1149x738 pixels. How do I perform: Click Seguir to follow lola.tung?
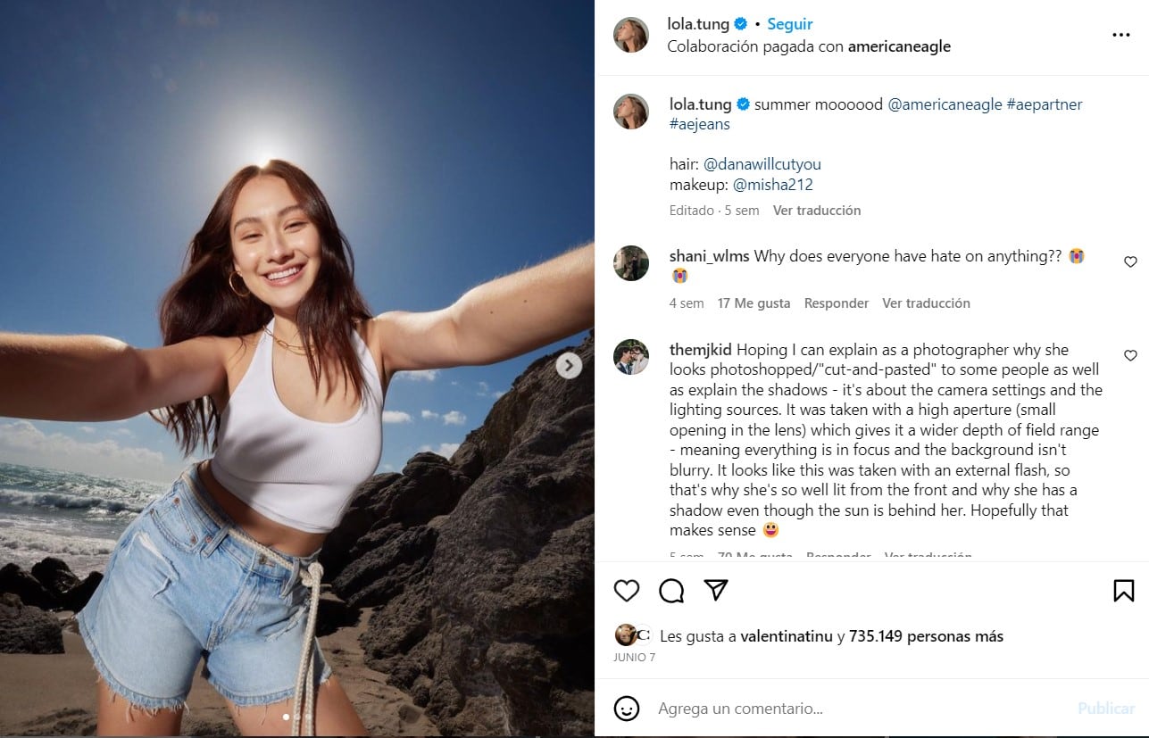[789, 24]
